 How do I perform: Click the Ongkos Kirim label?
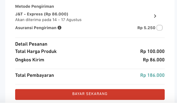pos(30,60)
